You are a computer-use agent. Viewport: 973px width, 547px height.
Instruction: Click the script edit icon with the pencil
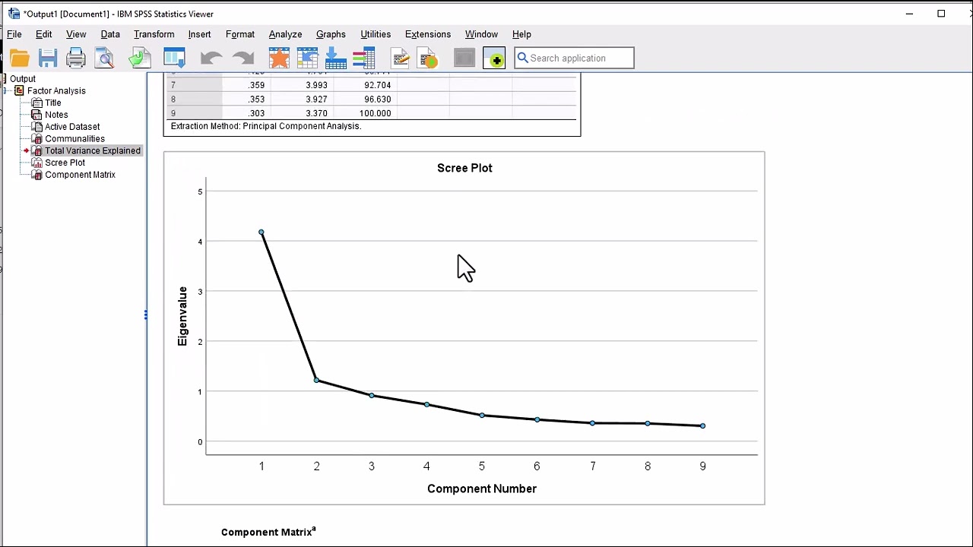(x=400, y=58)
